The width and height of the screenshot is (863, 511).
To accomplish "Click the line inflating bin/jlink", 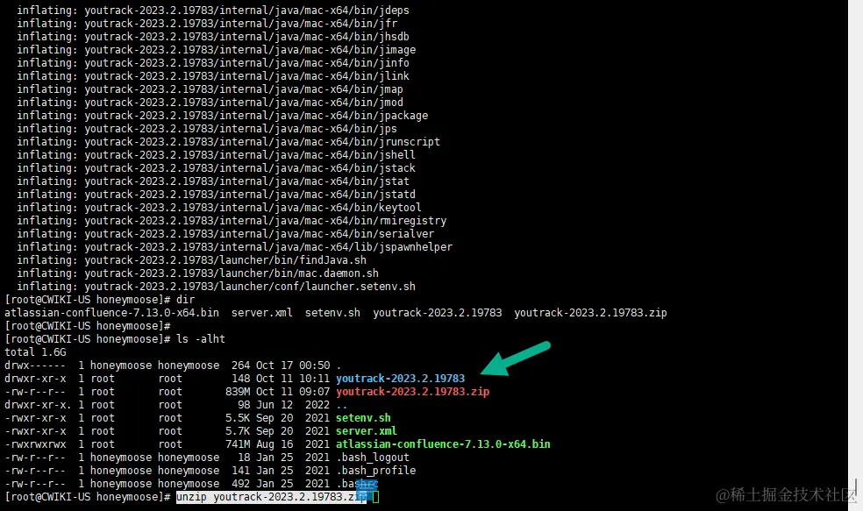I will [213, 76].
